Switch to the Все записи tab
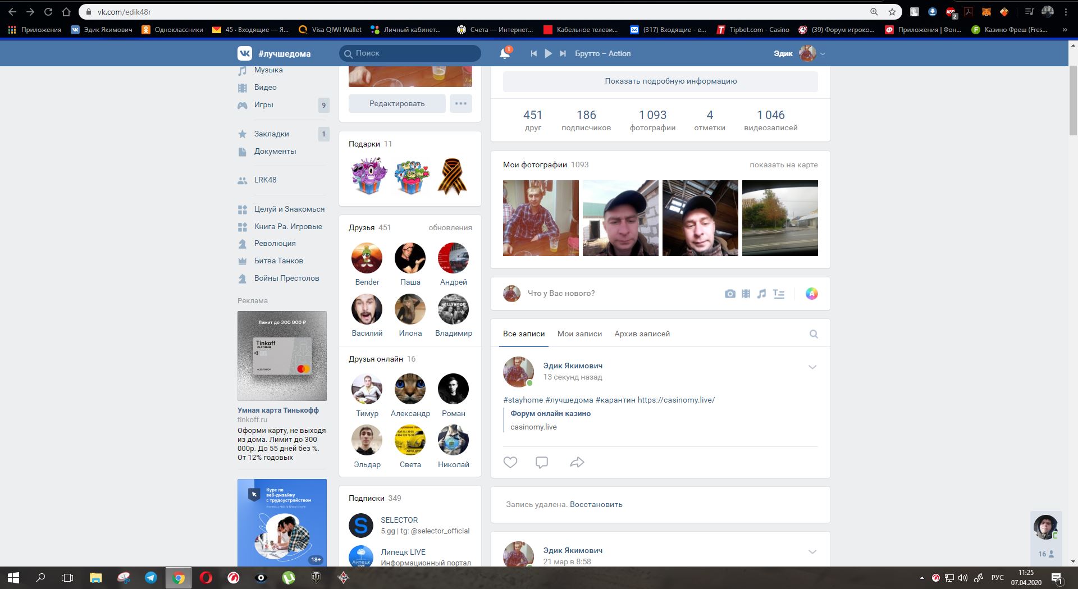 click(524, 334)
